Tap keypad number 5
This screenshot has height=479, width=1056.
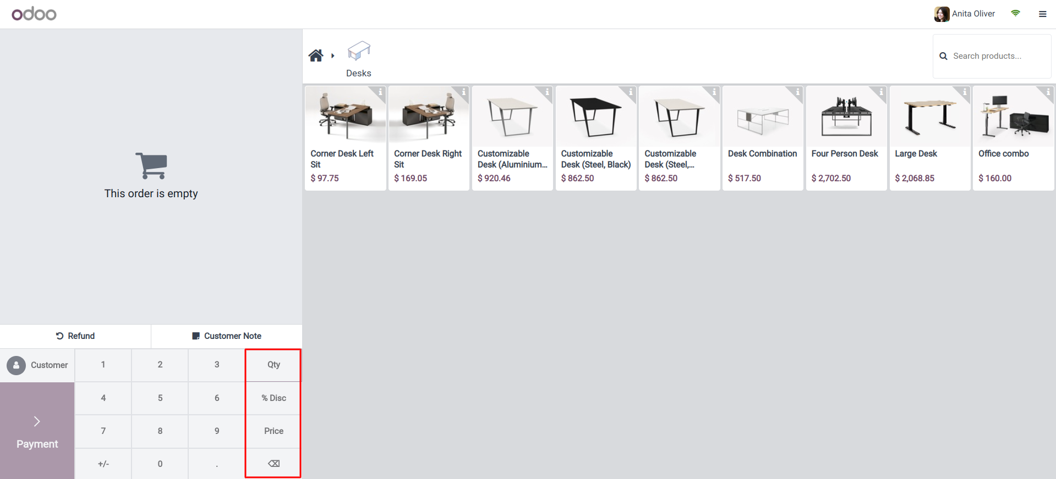tap(160, 398)
